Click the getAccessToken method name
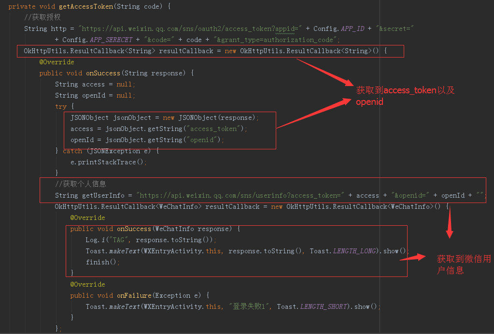The height and width of the screenshot is (334, 494). 86,6
